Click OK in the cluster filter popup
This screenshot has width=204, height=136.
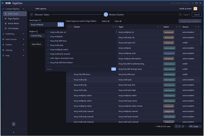[114, 69]
